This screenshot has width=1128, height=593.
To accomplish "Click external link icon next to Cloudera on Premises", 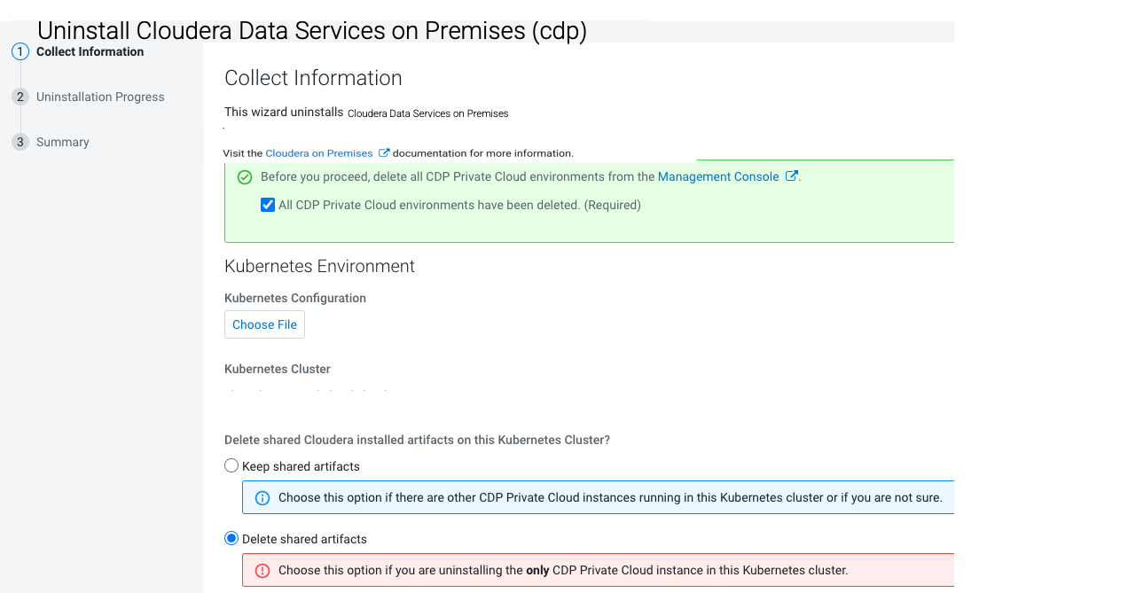I will pyautogui.click(x=384, y=152).
